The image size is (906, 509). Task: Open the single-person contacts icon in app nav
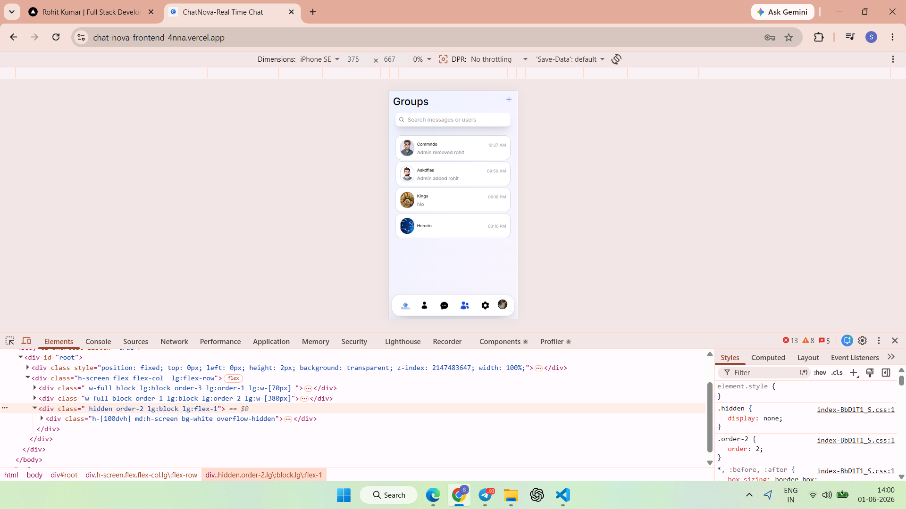click(424, 305)
